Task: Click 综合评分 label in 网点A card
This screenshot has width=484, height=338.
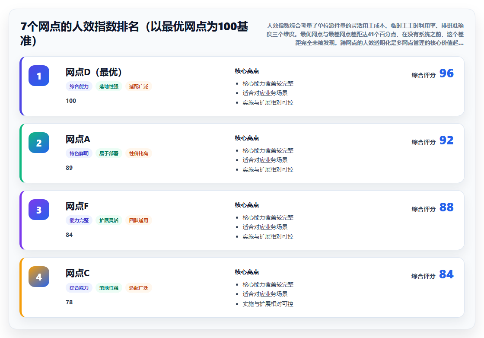Action: (423, 142)
